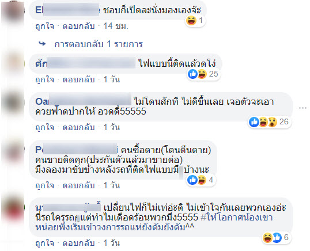Open three-dots options next to Oa comment
310x251 pixels.
pyautogui.click(x=303, y=108)
